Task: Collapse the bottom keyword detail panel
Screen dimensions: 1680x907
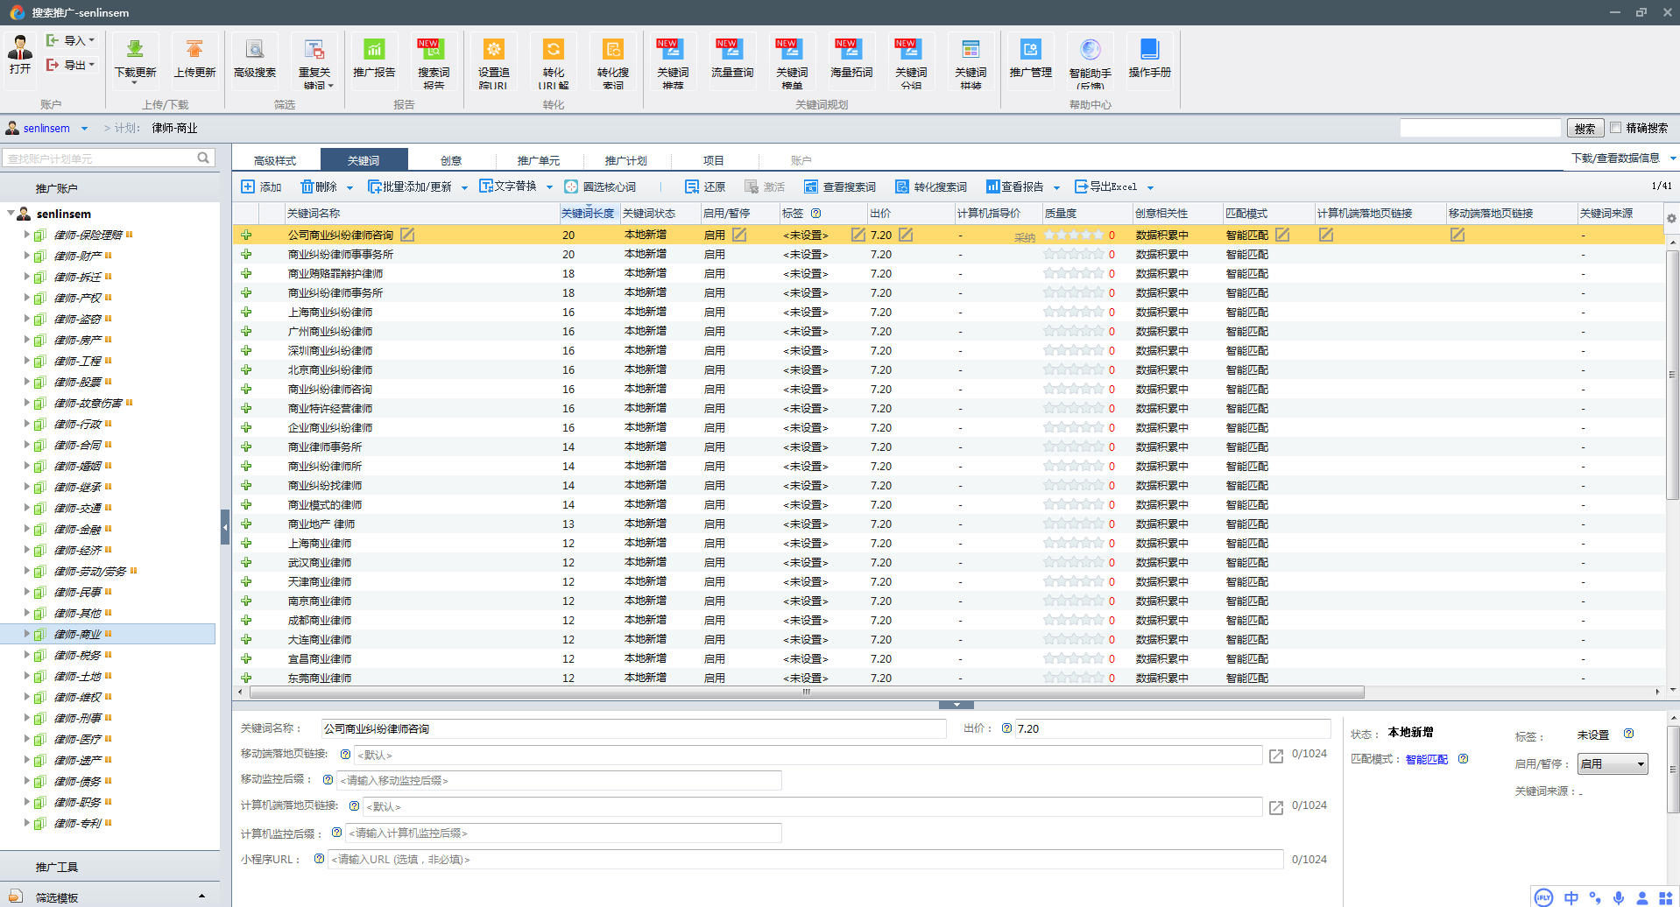Action: (956, 705)
